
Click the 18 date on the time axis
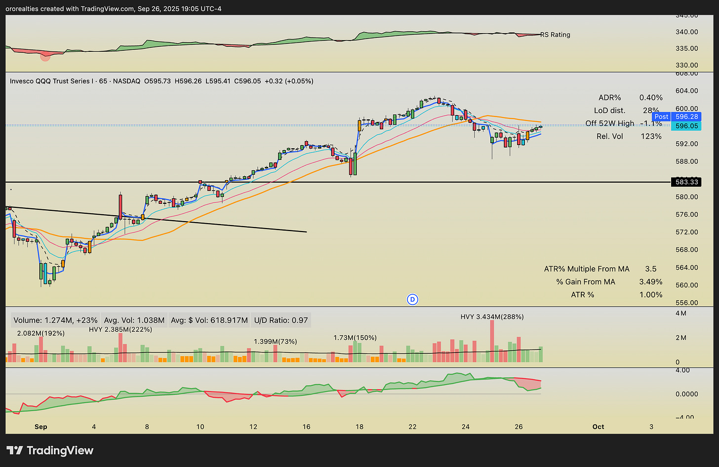click(359, 427)
